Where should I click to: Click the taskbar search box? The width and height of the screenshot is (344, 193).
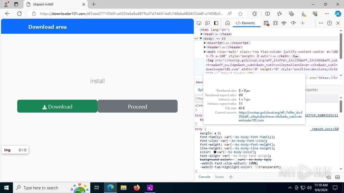52,188
